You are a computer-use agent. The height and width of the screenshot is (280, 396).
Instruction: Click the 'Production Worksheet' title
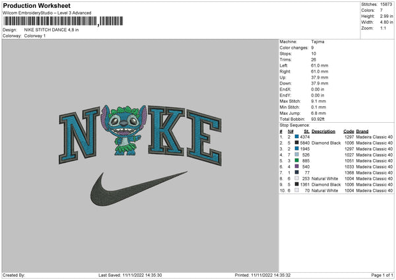[x=36, y=5]
